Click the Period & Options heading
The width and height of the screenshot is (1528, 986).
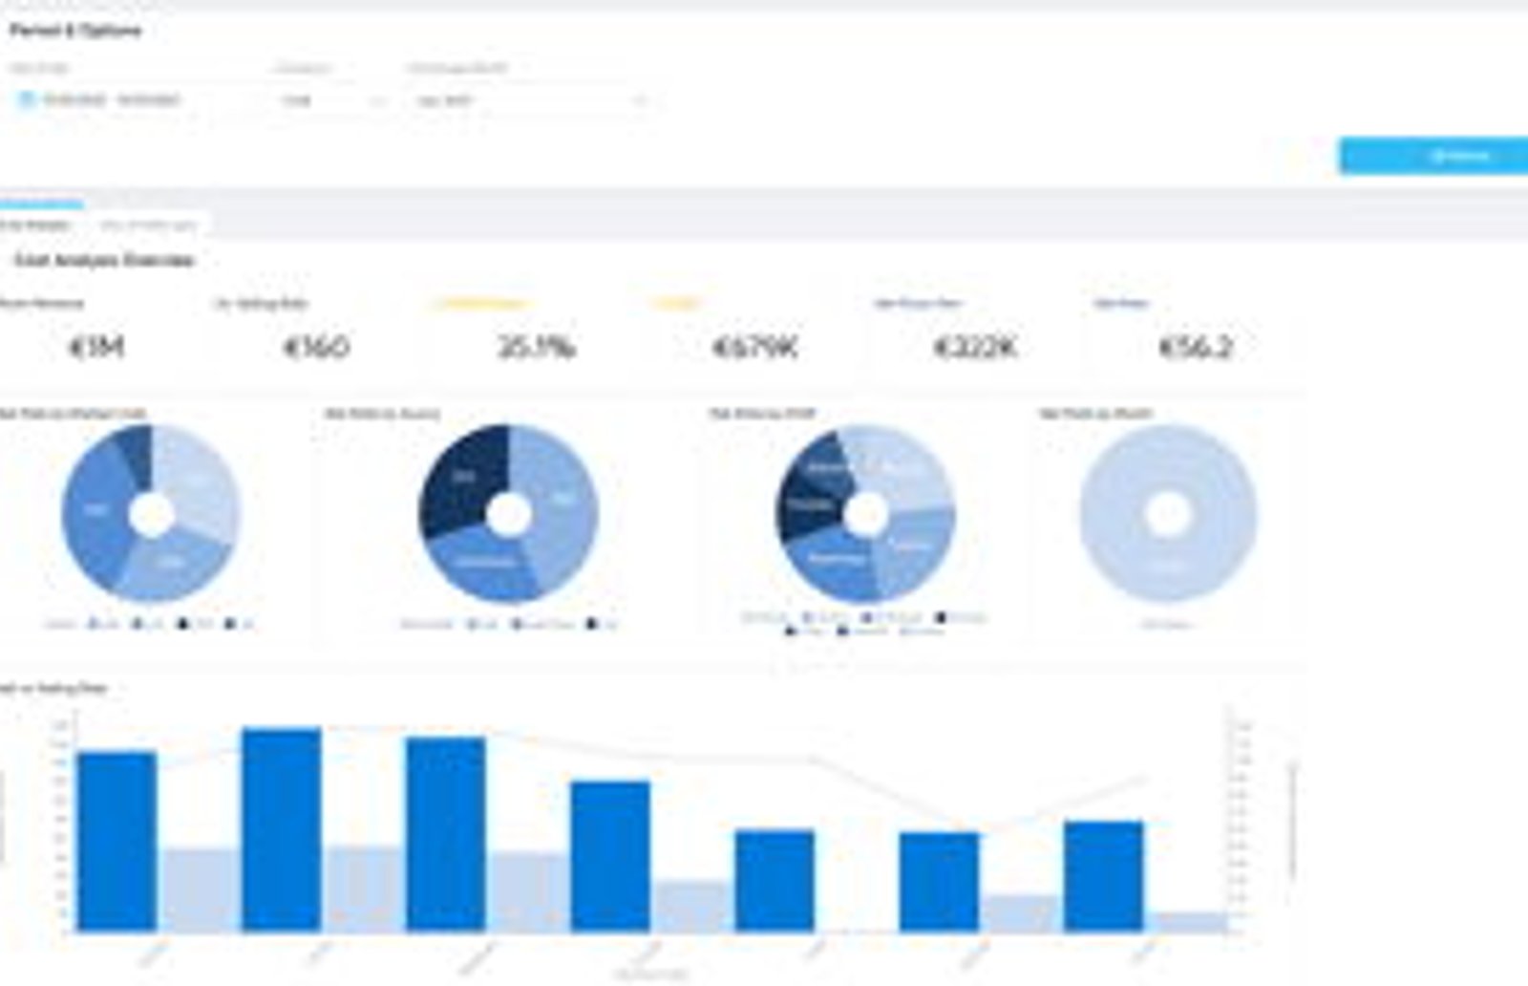click(75, 31)
